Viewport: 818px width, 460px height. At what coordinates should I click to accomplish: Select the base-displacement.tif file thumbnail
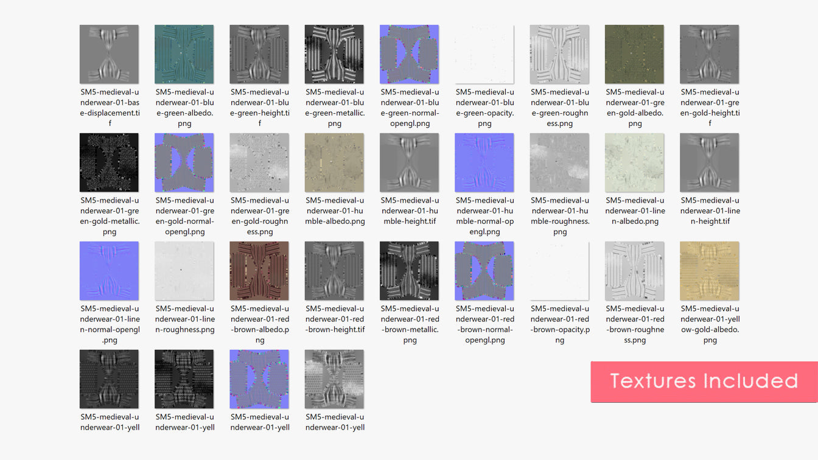(x=109, y=54)
